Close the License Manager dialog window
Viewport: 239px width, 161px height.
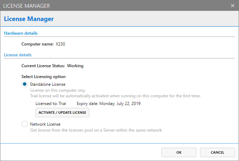tap(232, 6)
